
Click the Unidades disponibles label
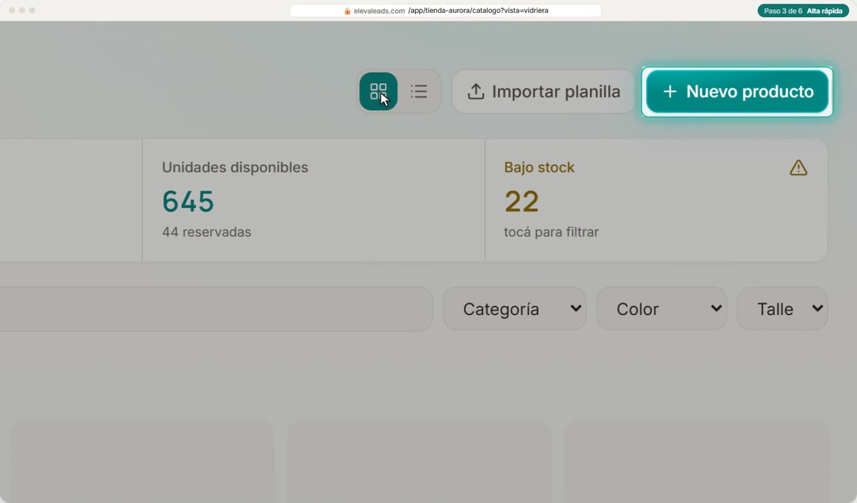click(235, 167)
